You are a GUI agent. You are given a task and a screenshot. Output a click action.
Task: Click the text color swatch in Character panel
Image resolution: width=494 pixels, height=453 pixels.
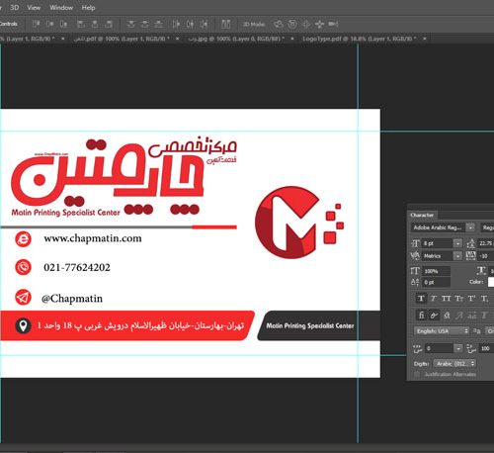491,282
